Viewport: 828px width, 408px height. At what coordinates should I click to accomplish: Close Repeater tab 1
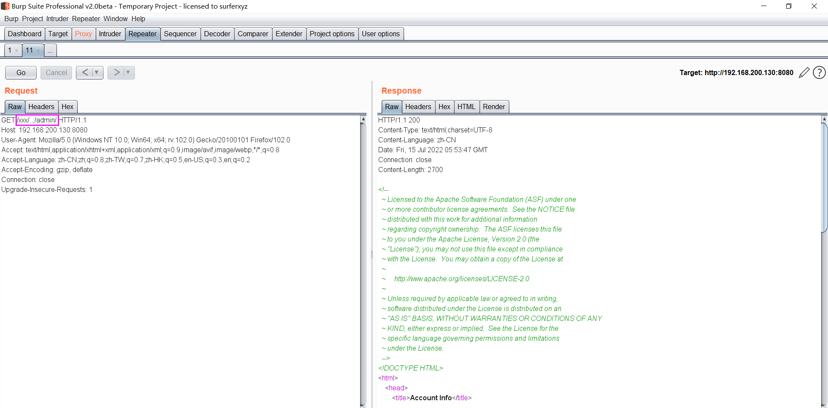point(17,51)
